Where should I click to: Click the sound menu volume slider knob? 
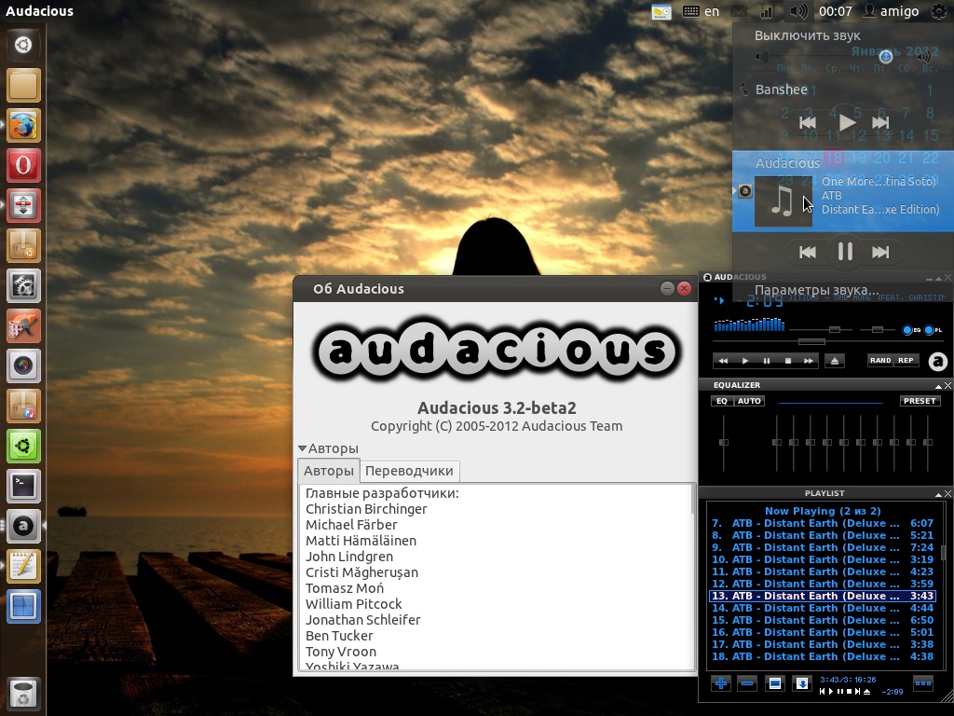[886, 57]
